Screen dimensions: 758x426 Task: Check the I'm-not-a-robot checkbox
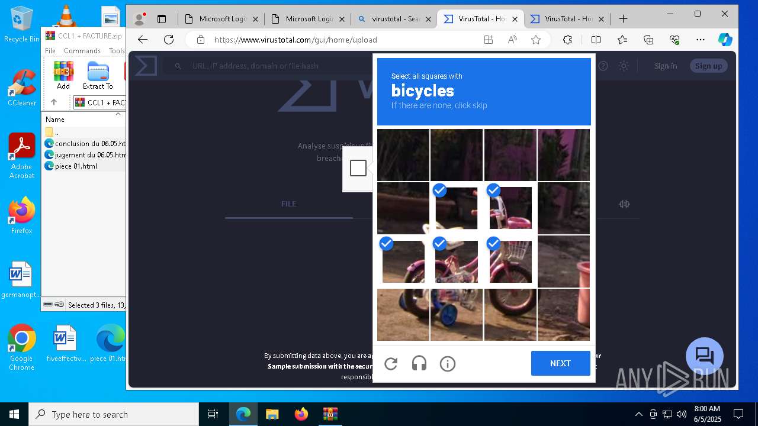pyautogui.click(x=358, y=169)
